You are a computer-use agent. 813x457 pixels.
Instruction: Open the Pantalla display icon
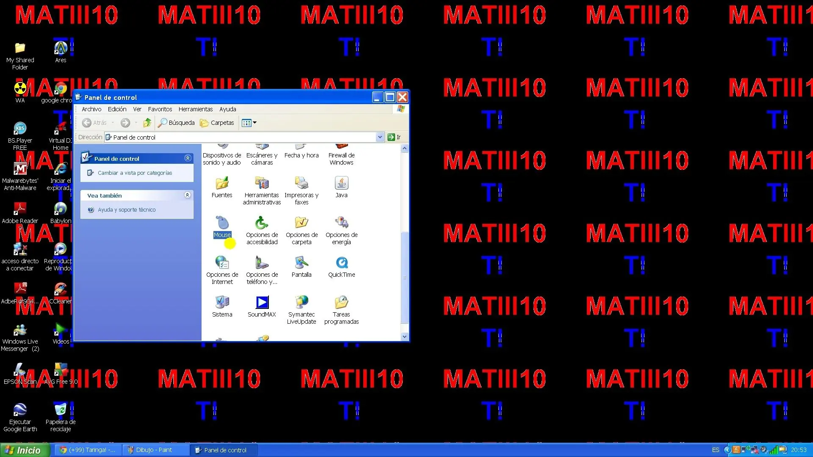tap(301, 267)
